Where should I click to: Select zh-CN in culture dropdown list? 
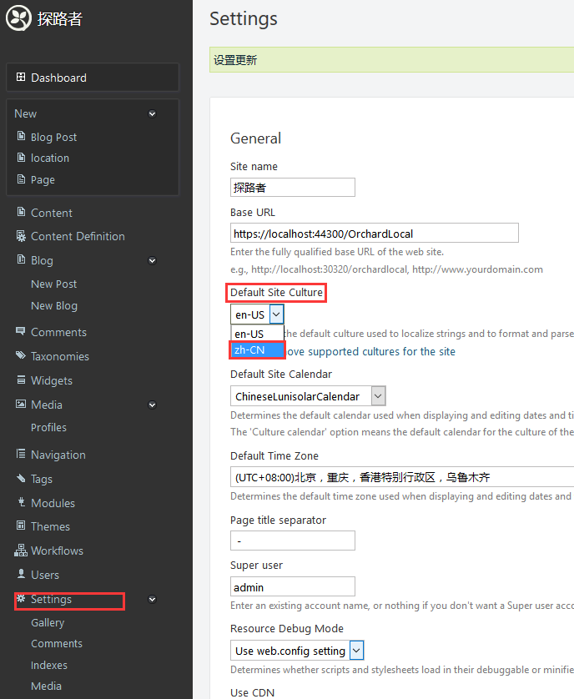257,350
